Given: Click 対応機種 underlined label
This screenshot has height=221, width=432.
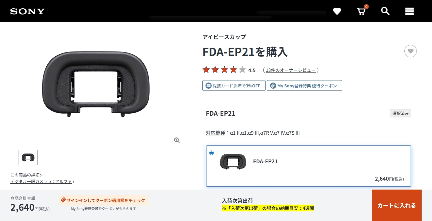Looking at the screenshot, I should [215, 133].
